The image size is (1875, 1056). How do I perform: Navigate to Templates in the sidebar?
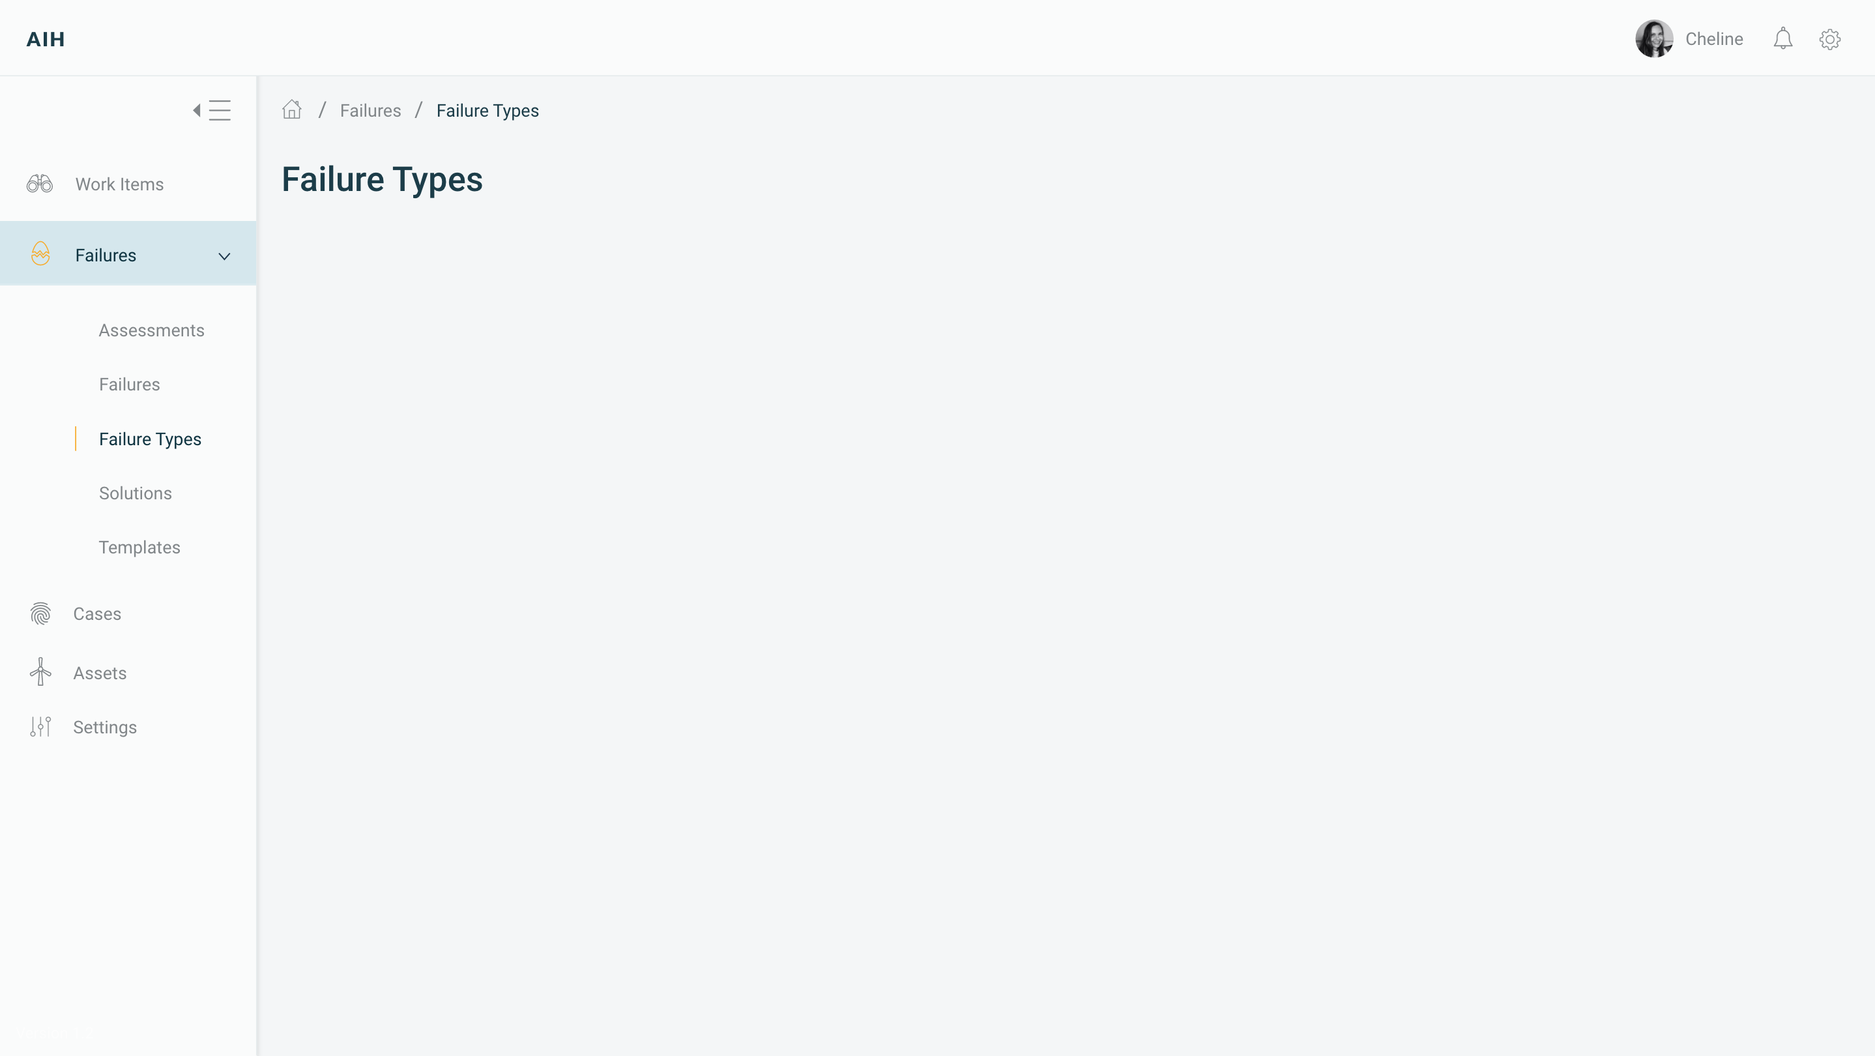tap(139, 548)
